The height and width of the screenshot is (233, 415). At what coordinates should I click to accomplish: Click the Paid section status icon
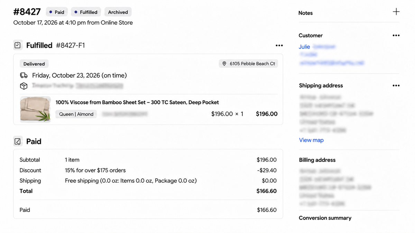pos(18,141)
